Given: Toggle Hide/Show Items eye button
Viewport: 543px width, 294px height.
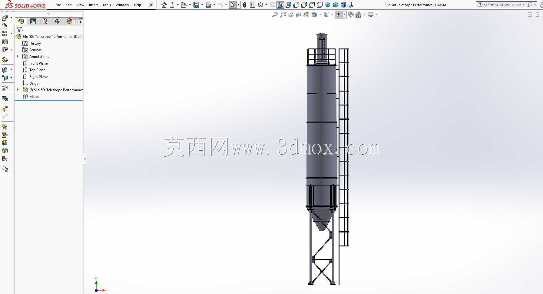Looking at the screenshot, I should [339, 15].
